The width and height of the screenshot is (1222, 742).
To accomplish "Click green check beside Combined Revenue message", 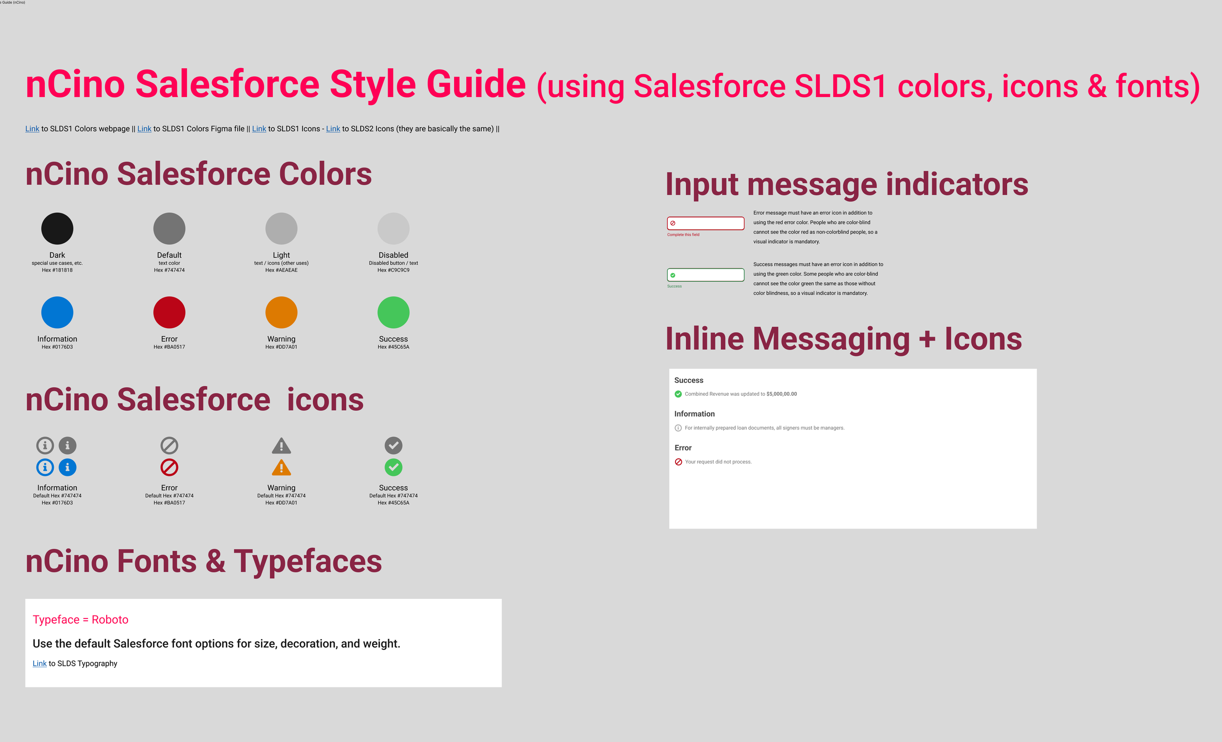I will (678, 394).
